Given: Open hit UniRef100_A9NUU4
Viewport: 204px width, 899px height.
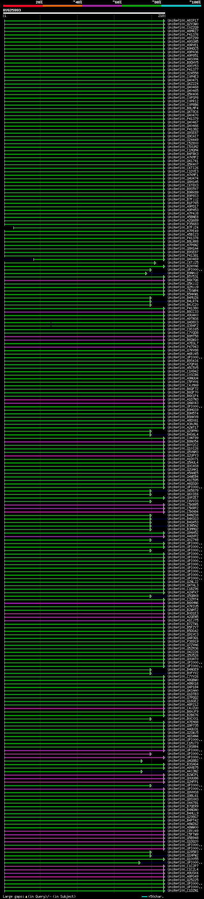Looking at the screenshot, I should tap(183, 378).
